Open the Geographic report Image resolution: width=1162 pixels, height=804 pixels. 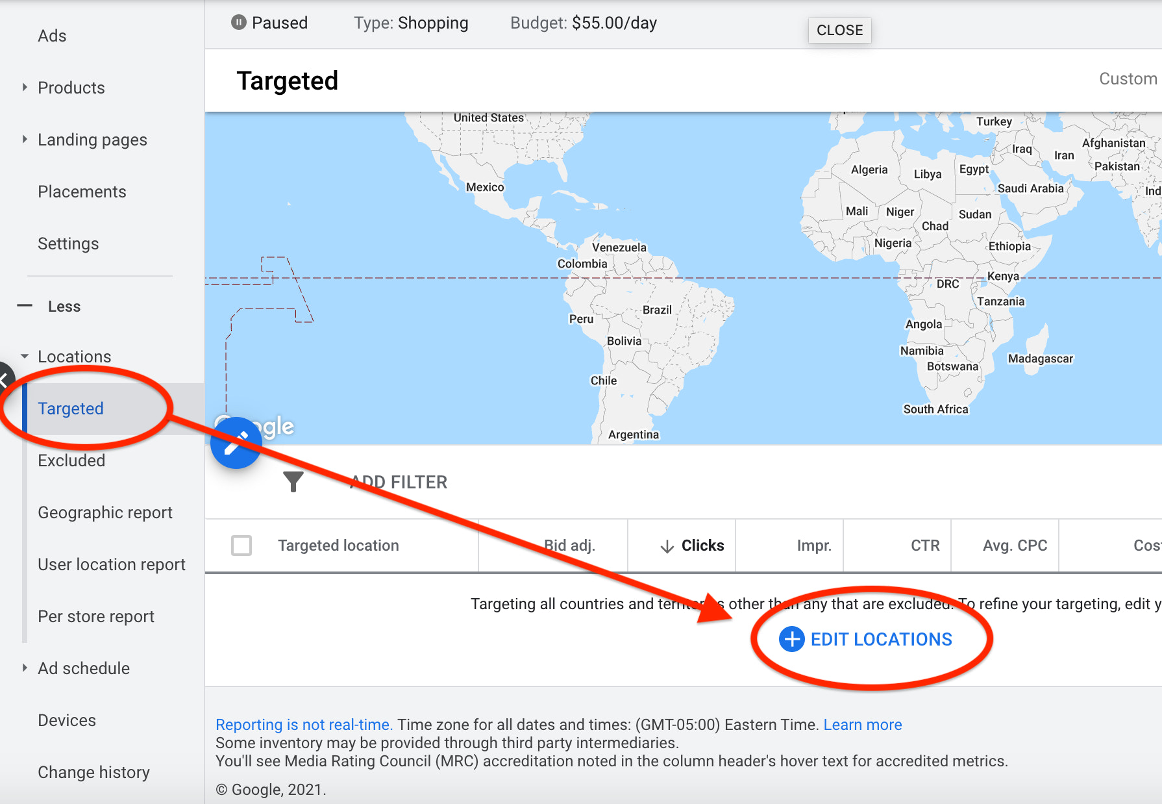(x=105, y=512)
